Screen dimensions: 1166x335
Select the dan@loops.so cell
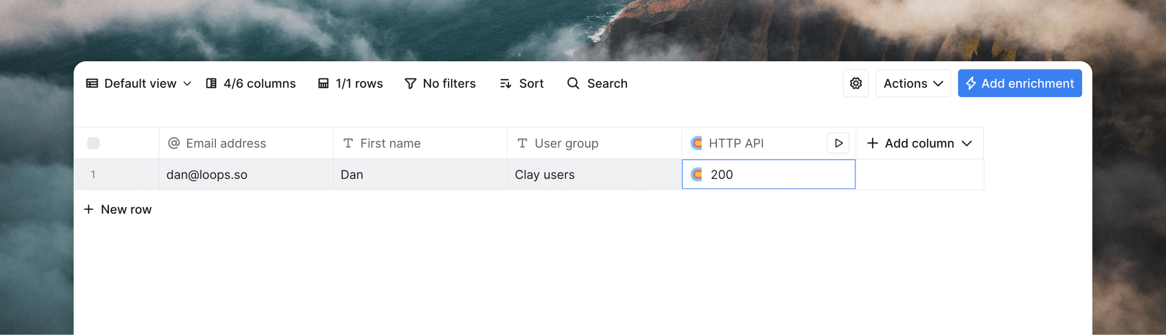[246, 175]
